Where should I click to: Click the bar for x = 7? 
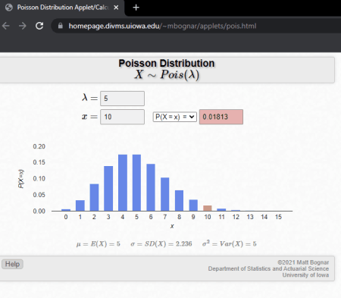coord(165,194)
